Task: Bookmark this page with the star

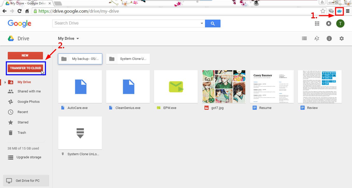Action: tap(323, 11)
